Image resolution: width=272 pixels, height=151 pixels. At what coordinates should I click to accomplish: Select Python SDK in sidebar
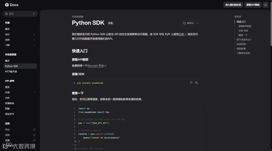coord(20,66)
